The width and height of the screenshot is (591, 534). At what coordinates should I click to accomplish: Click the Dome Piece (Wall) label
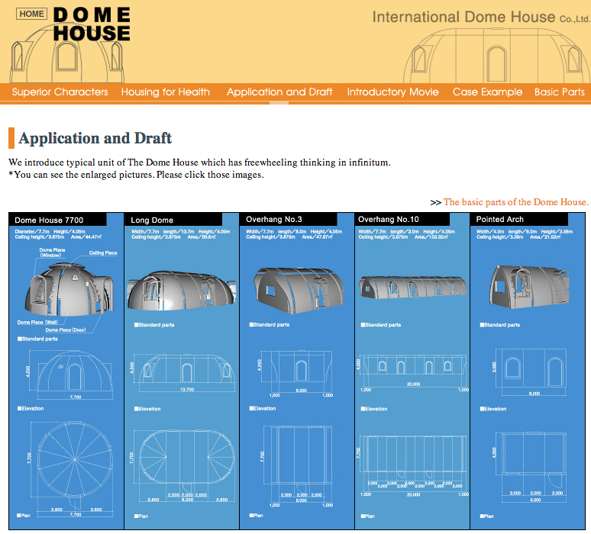tap(37, 323)
